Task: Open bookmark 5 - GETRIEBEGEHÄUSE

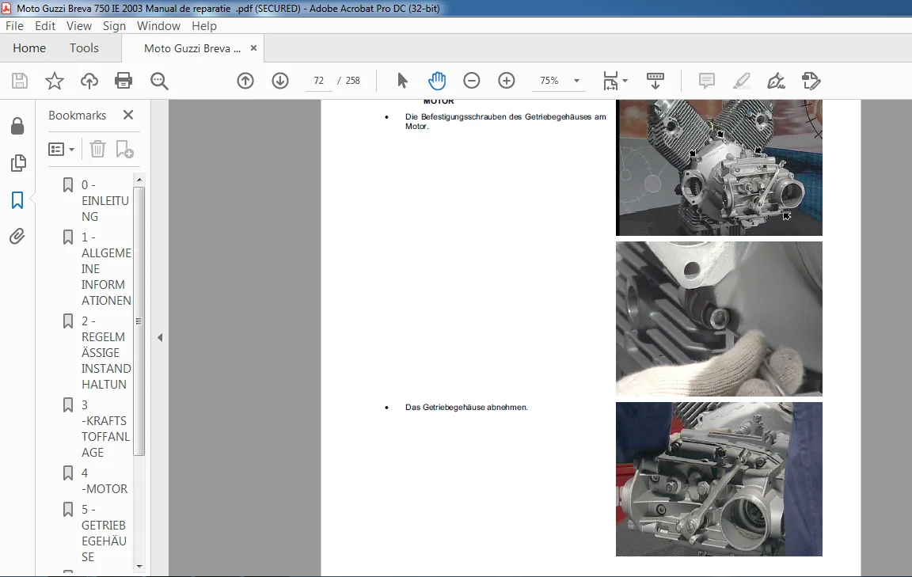Action: (104, 533)
